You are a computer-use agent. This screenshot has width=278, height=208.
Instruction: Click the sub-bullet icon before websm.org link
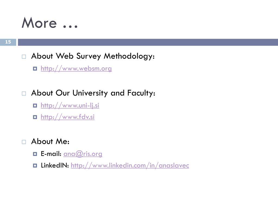point(35,69)
